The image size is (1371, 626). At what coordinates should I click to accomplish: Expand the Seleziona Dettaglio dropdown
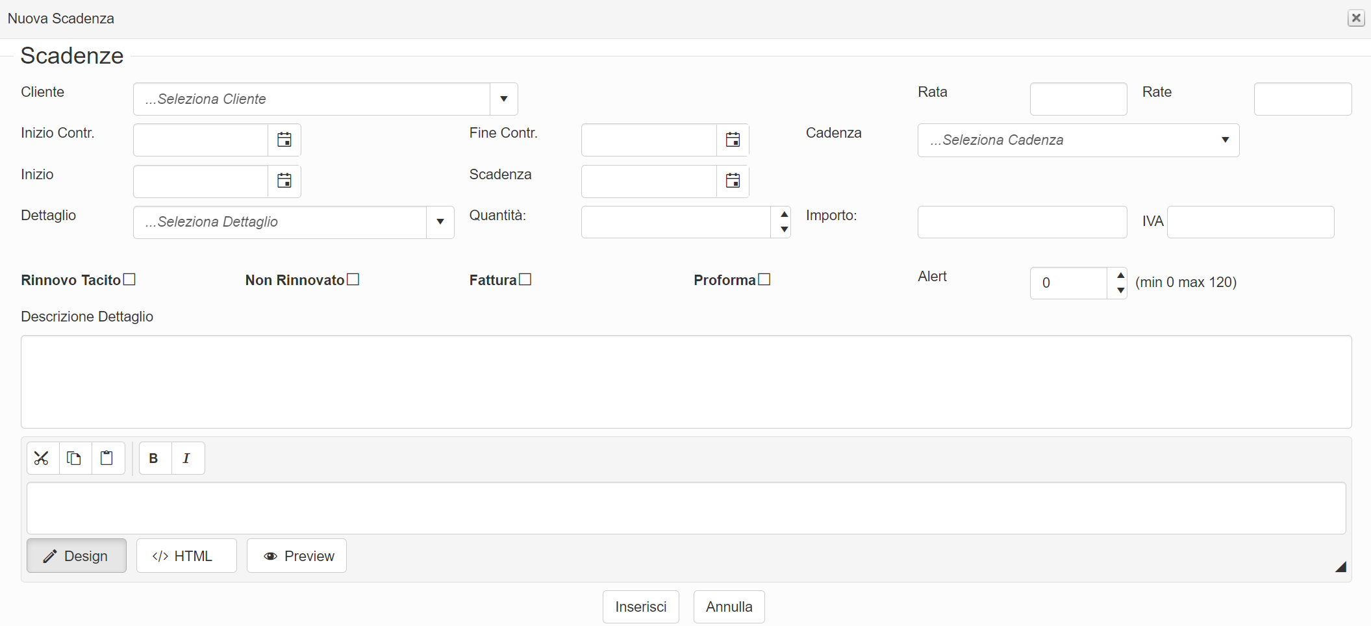pos(440,222)
